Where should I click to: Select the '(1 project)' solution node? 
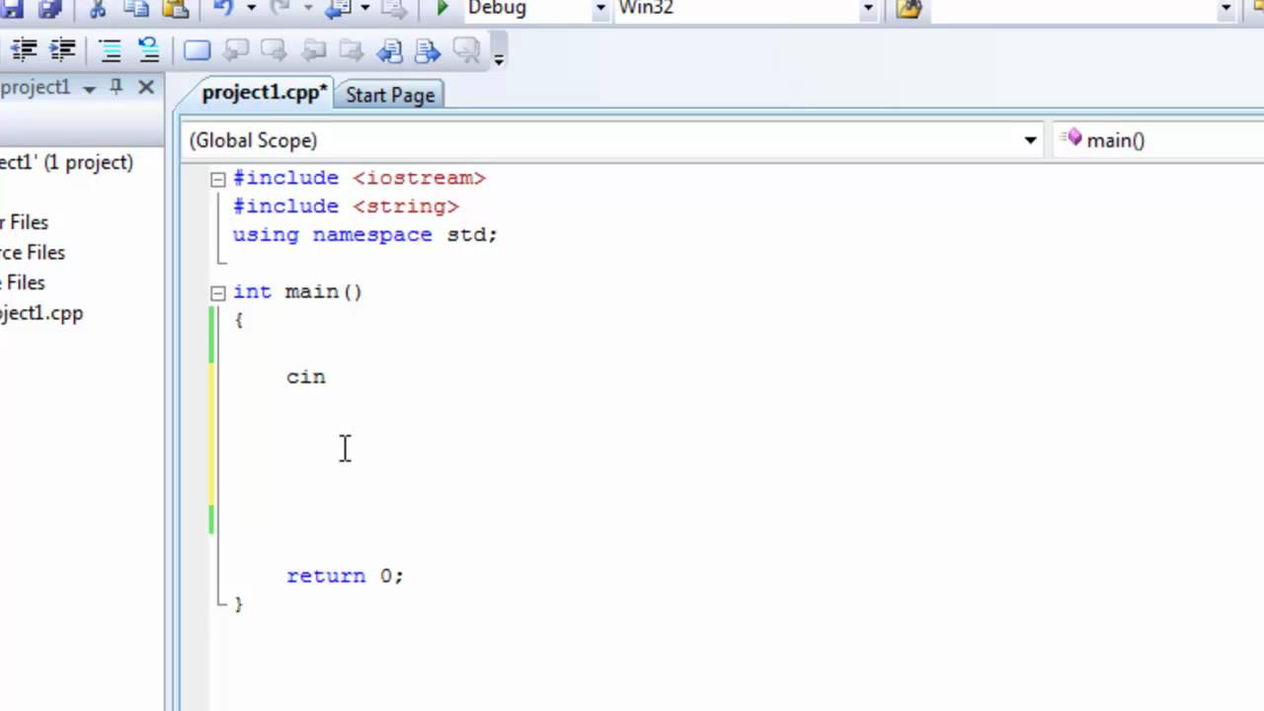tap(66, 162)
